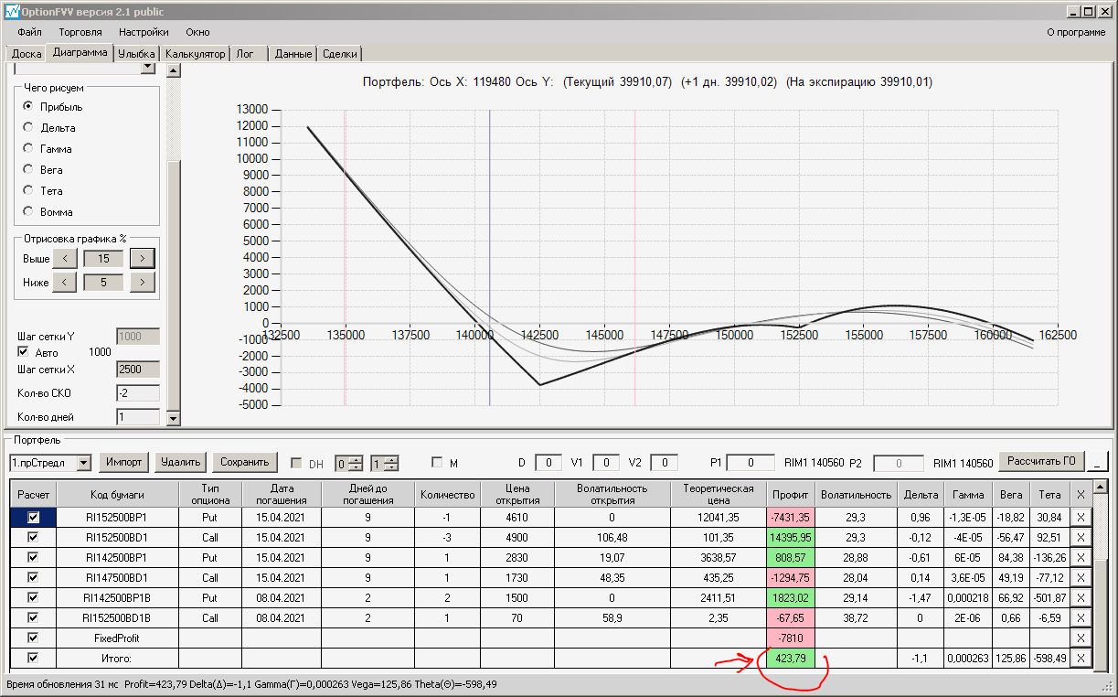1118x697 pixels.
Task: Click the Волатильность column header
Action: pos(856,494)
